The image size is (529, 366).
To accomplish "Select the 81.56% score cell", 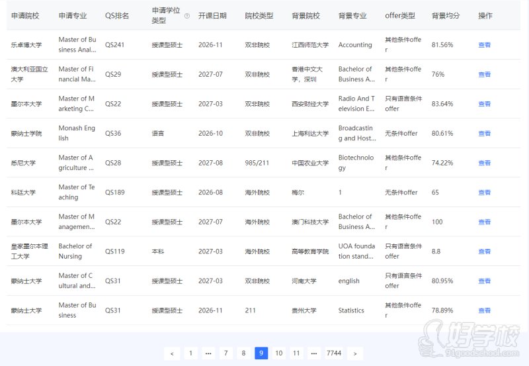I will [x=442, y=45].
